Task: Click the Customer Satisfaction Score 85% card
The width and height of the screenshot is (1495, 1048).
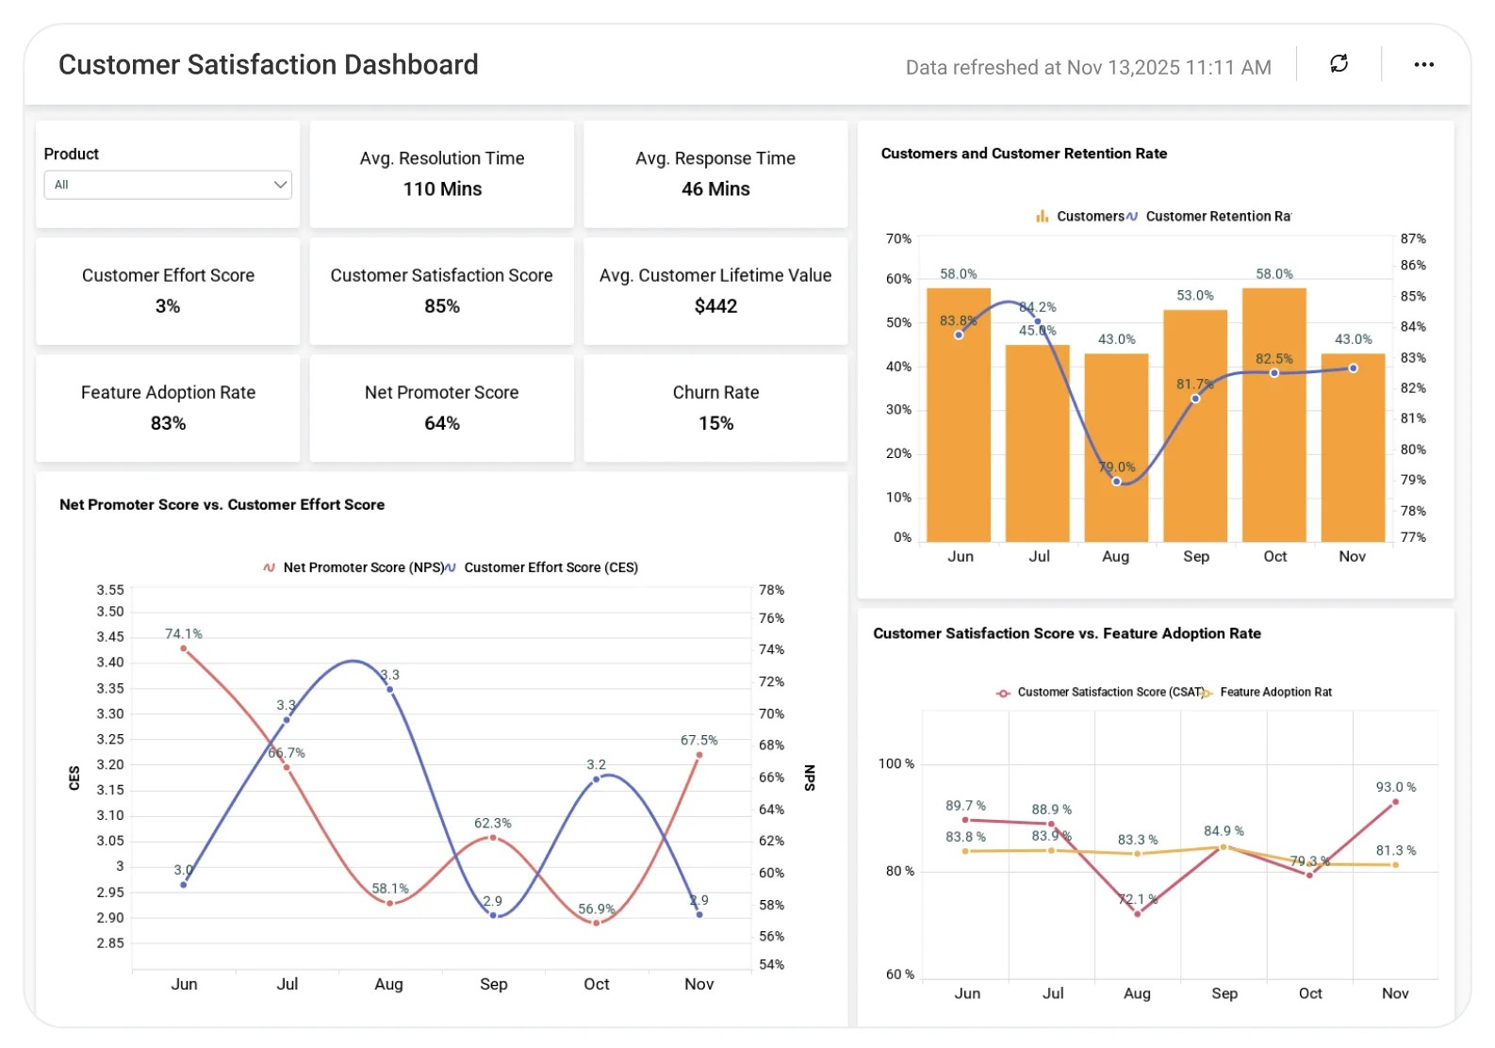Action: pyautogui.click(x=442, y=291)
